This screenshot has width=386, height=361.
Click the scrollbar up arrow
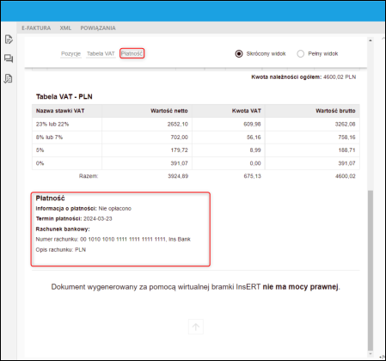point(371,40)
